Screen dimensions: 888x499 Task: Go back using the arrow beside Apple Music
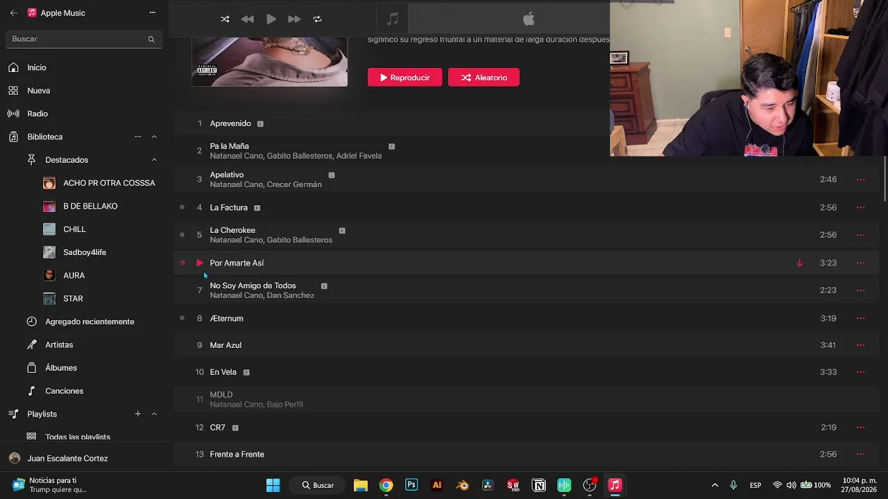[13, 12]
